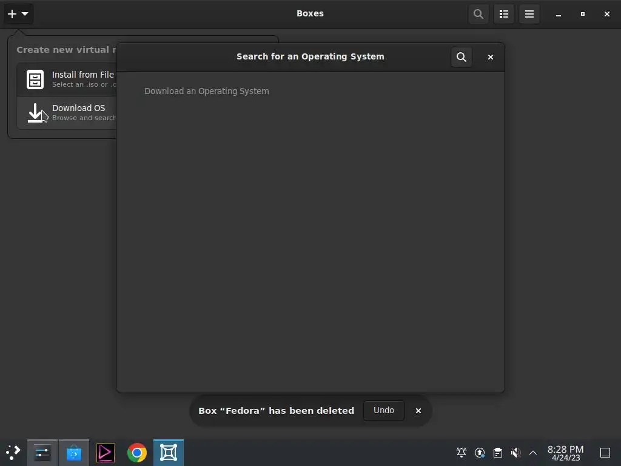Click the Boxes app icon in taskbar
621x466 pixels.
pos(169,453)
